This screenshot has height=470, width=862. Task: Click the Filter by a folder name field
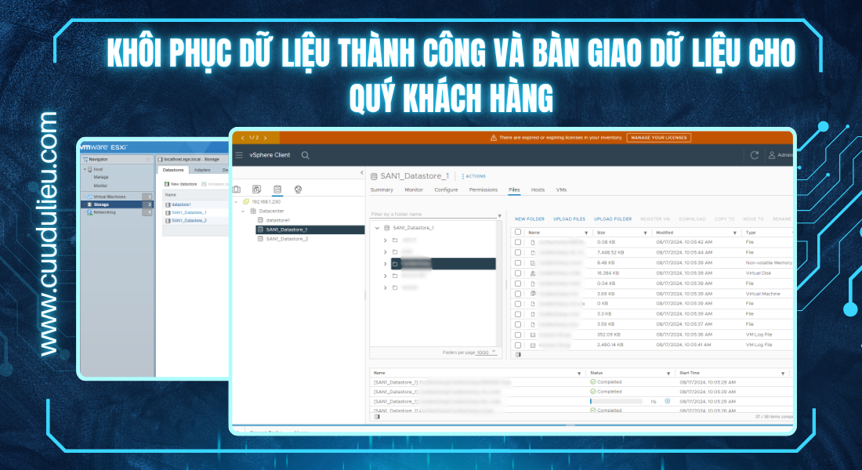tap(433, 215)
